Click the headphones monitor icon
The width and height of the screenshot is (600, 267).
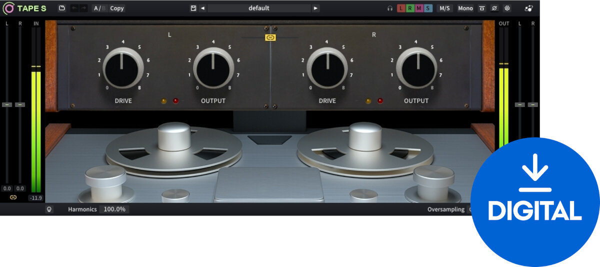390,8
